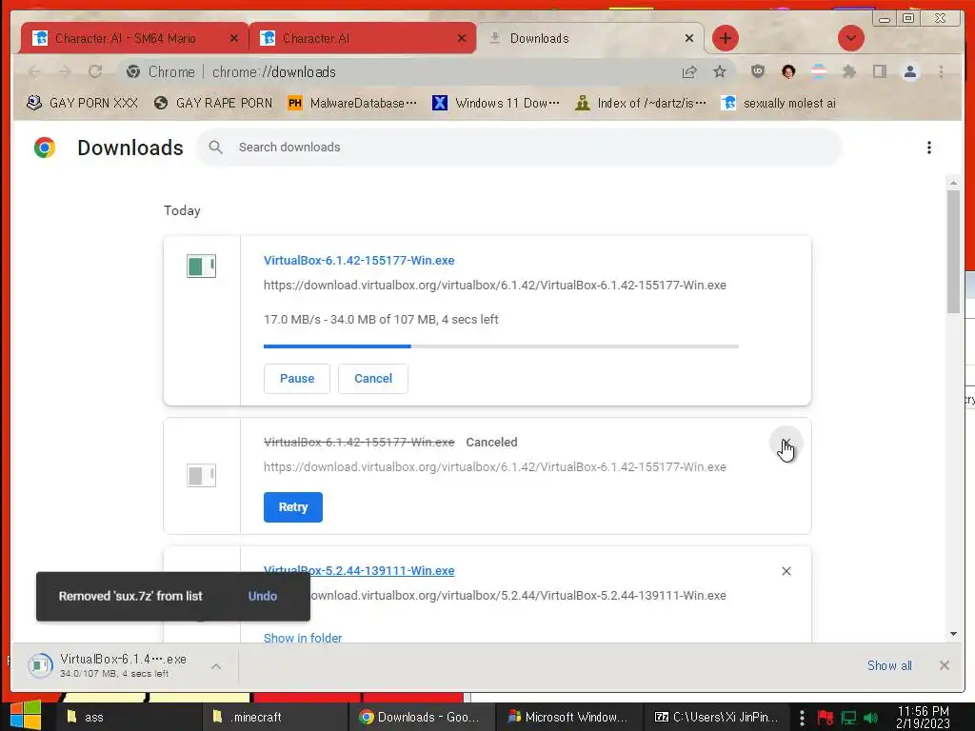The width and height of the screenshot is (975, 731).
Task: Select the 7-Zip C:\Users taskbar item
Action: tap(716, 718)
